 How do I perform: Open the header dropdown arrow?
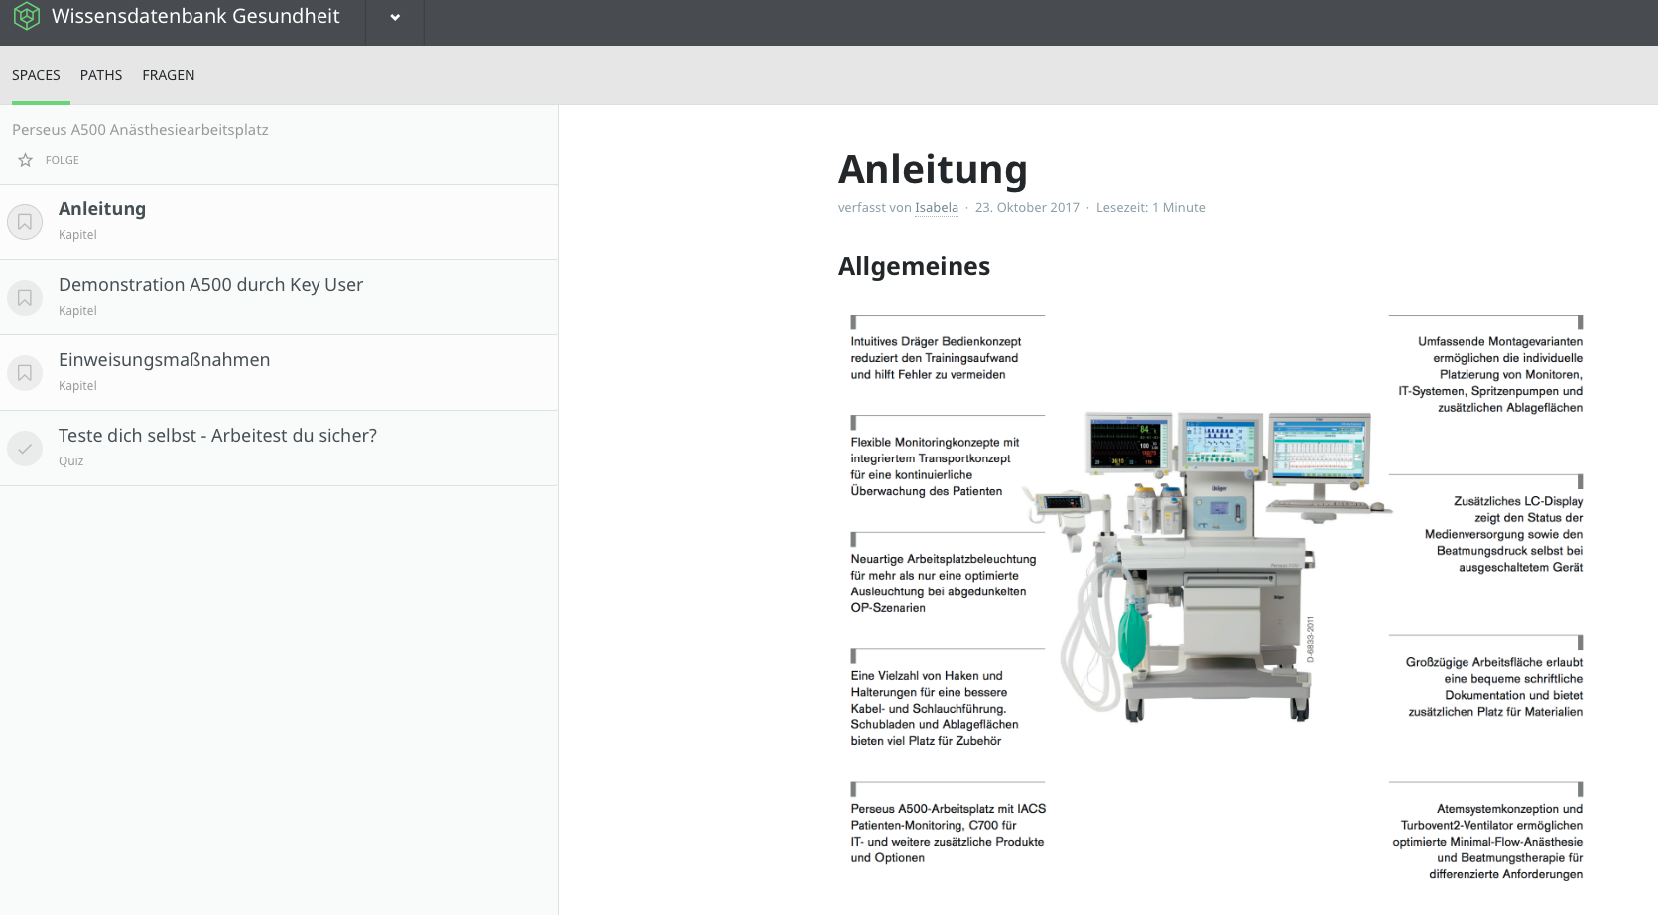[395, 17]
